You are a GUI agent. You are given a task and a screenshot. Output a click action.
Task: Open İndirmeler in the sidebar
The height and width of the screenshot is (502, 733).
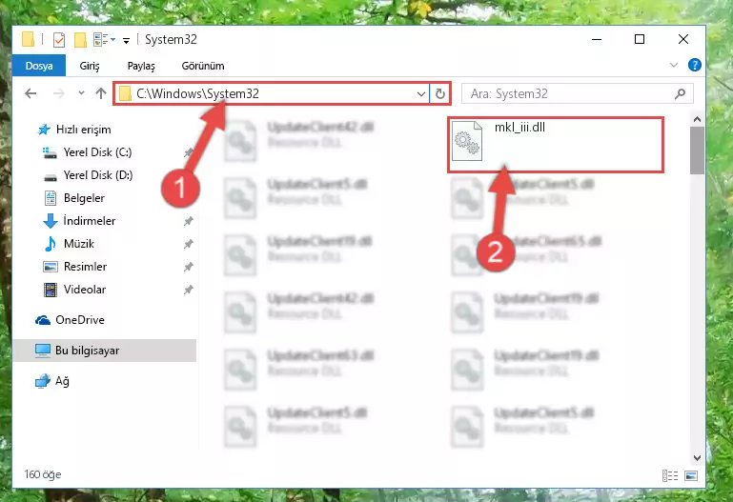click(x=79, y=220)
